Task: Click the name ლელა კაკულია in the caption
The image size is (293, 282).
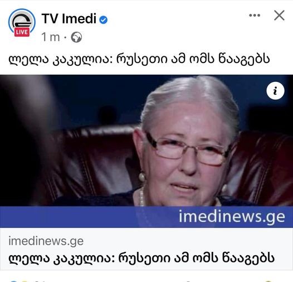Action: [61, 59]
